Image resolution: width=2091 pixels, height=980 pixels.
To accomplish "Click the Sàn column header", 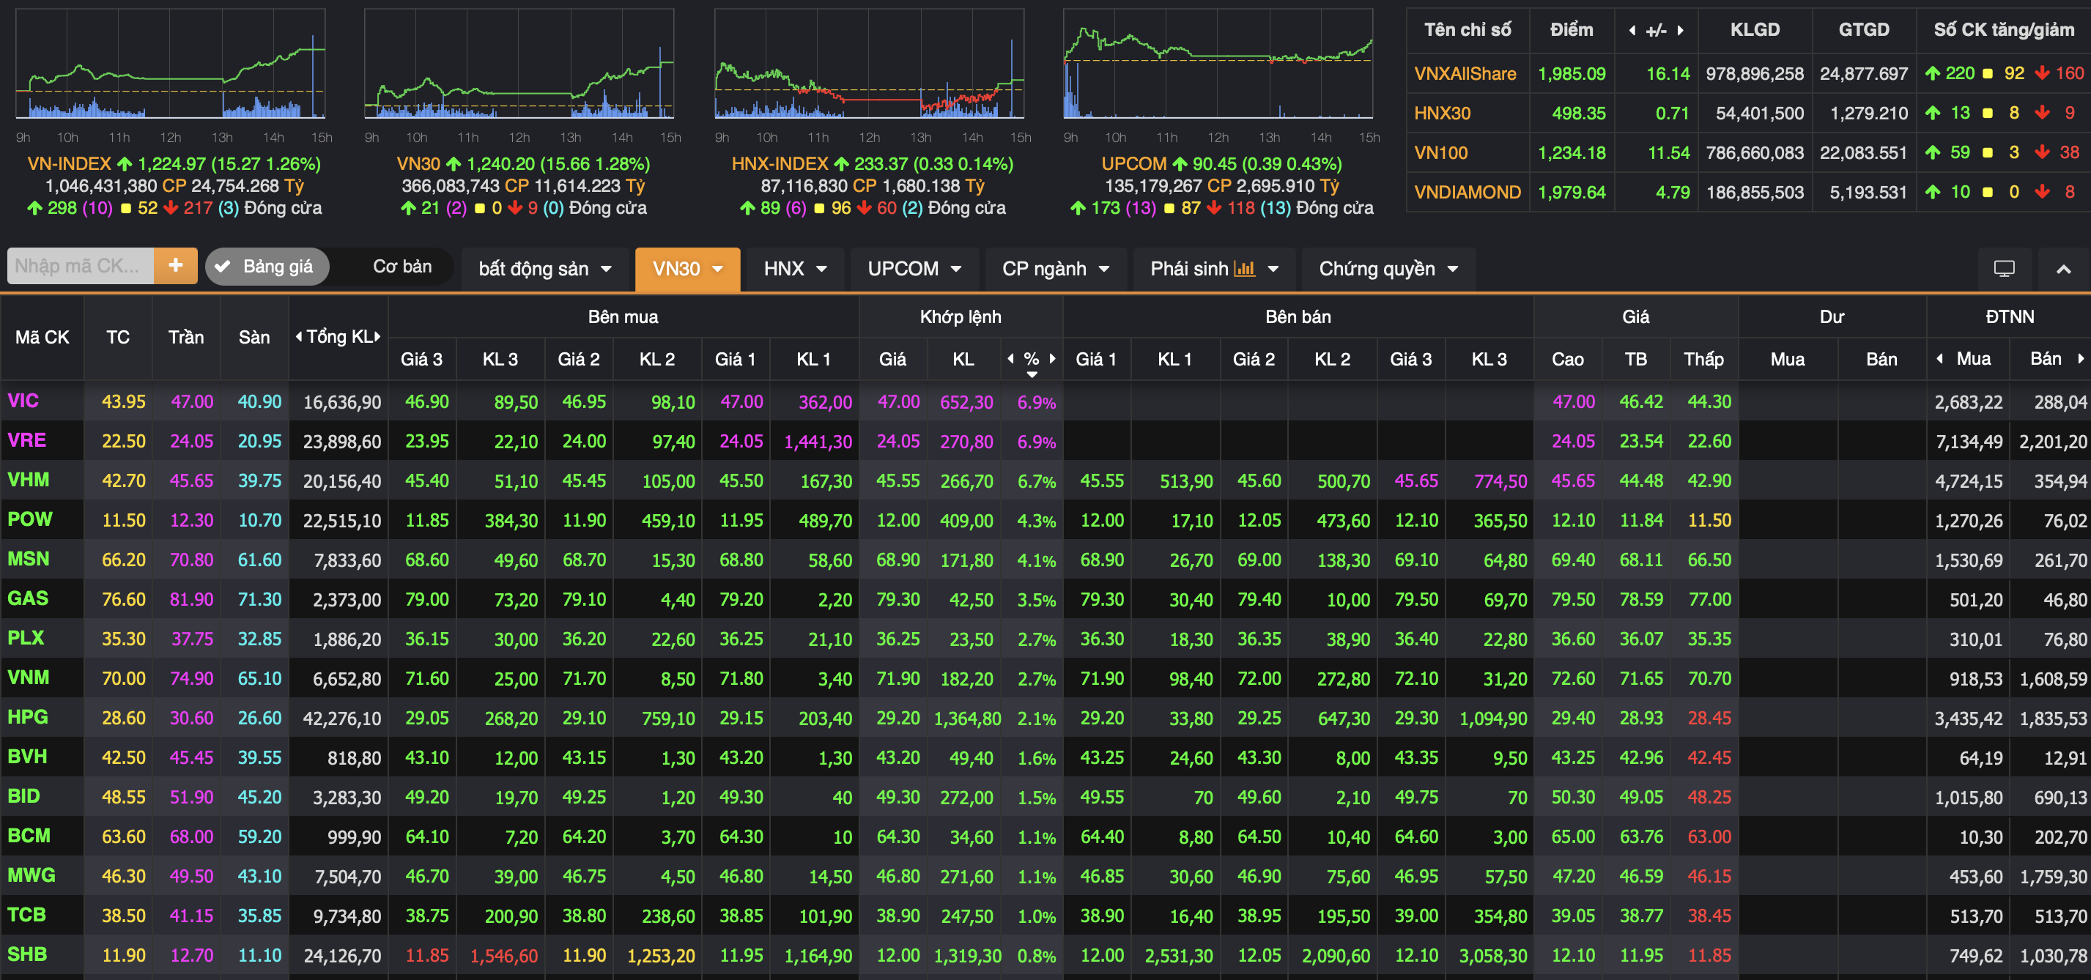I will click(254, 338).
